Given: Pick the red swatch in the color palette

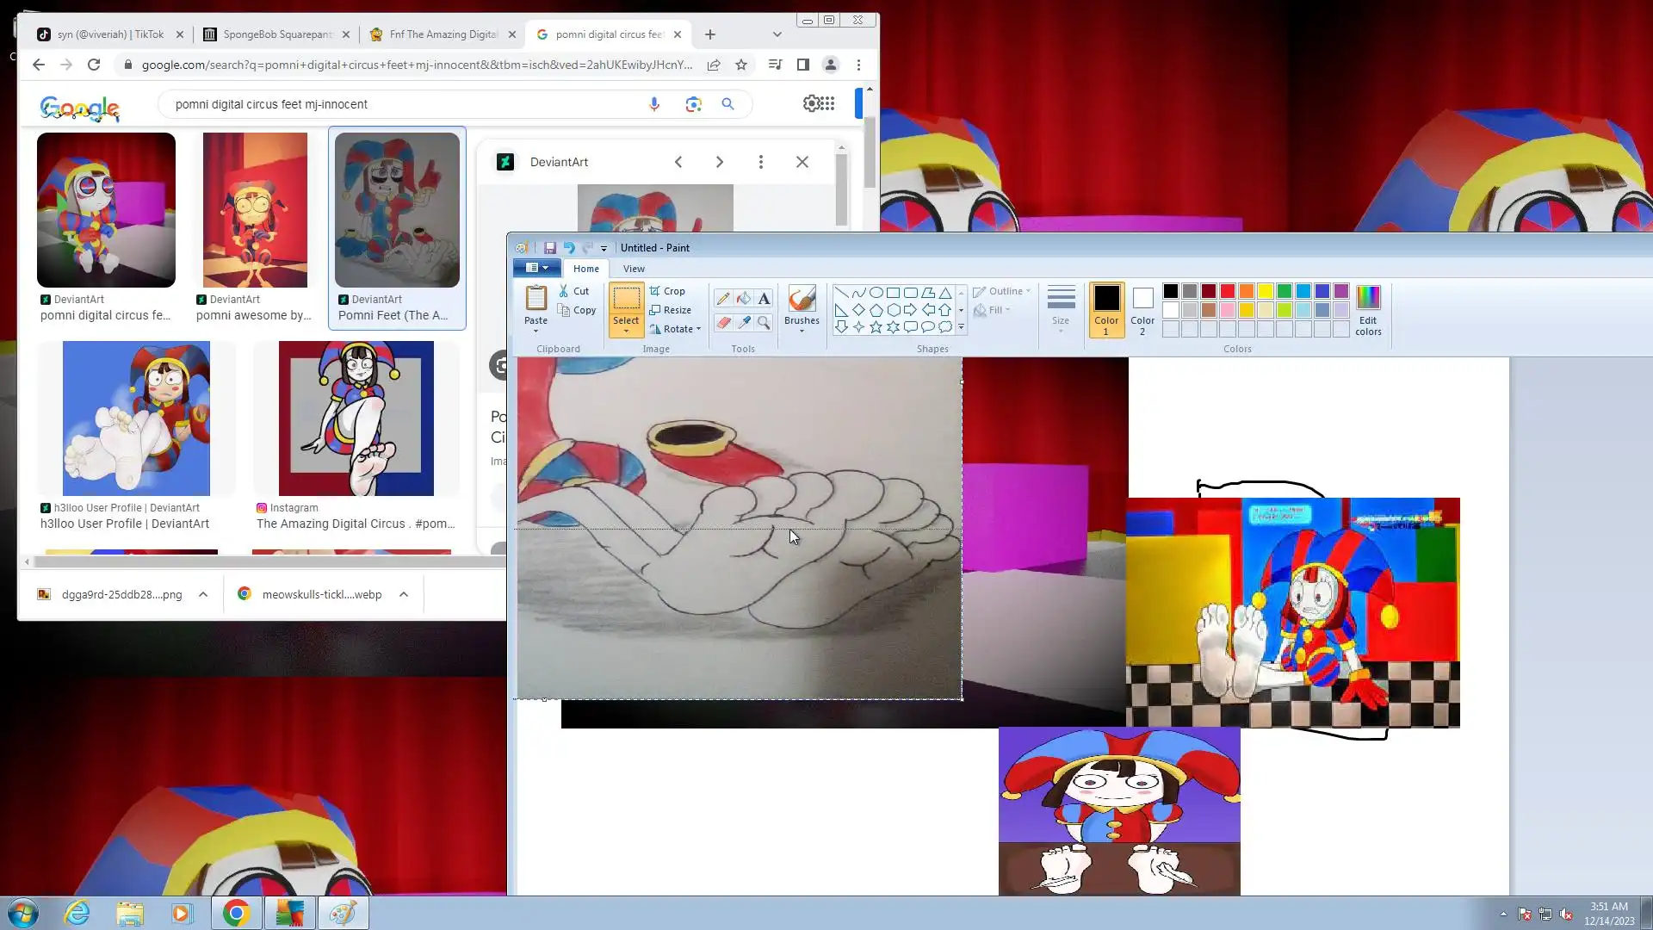Looking at the screenshot, I should (1228, 291).
